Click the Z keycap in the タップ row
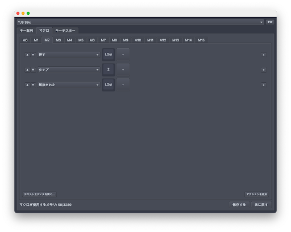This screenshot has height=232, width=291. pos(109,70)
